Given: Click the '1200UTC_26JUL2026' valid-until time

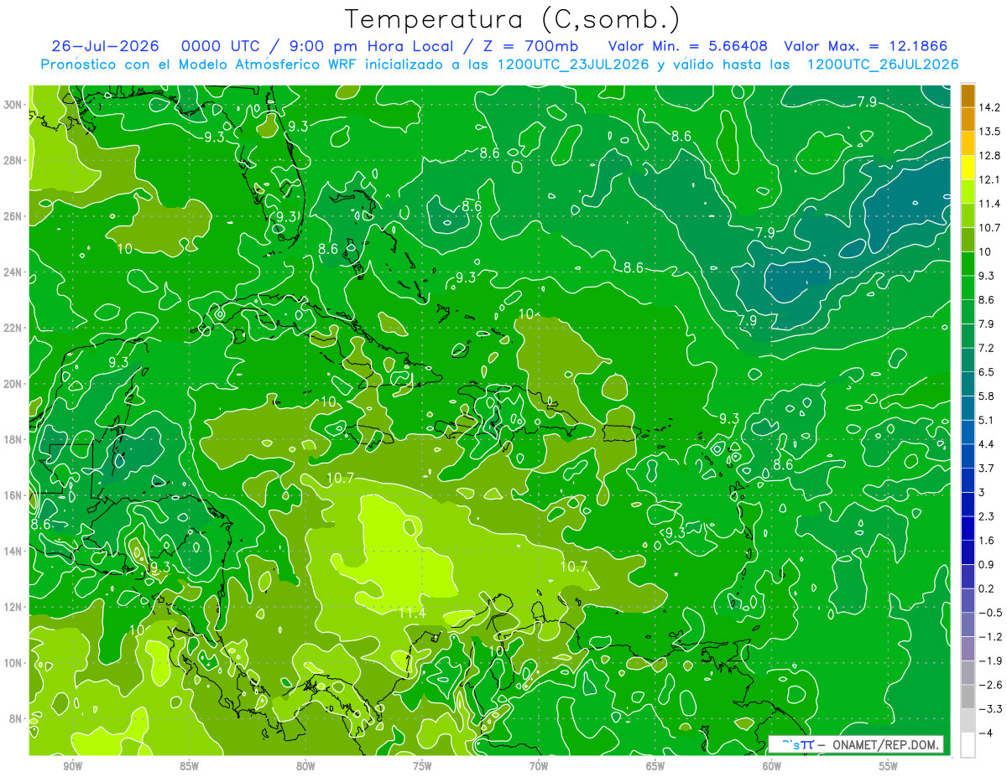Looking at the screenshot, I should point(882,65).
